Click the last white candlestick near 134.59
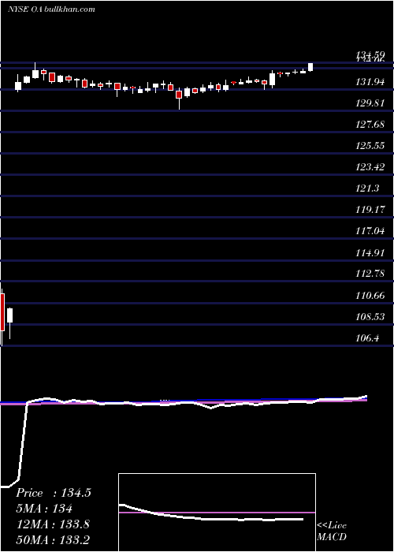This screenshot has width=394, height=552. pos(310,67)
